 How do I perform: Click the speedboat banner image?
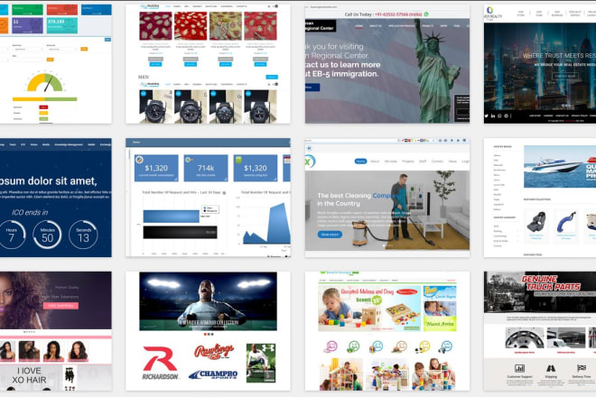(x=560, y=166)
